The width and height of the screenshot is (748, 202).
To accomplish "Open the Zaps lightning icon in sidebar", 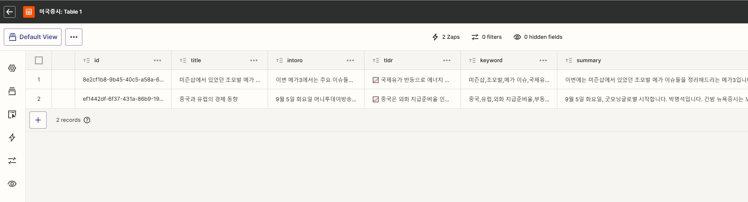I will point(12,137).
